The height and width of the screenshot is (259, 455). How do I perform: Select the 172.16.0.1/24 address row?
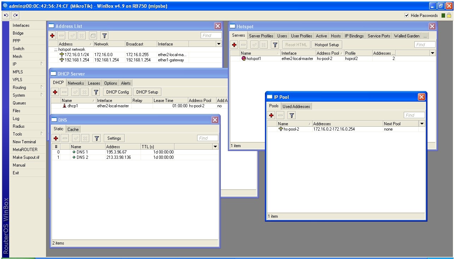(135, 55)
